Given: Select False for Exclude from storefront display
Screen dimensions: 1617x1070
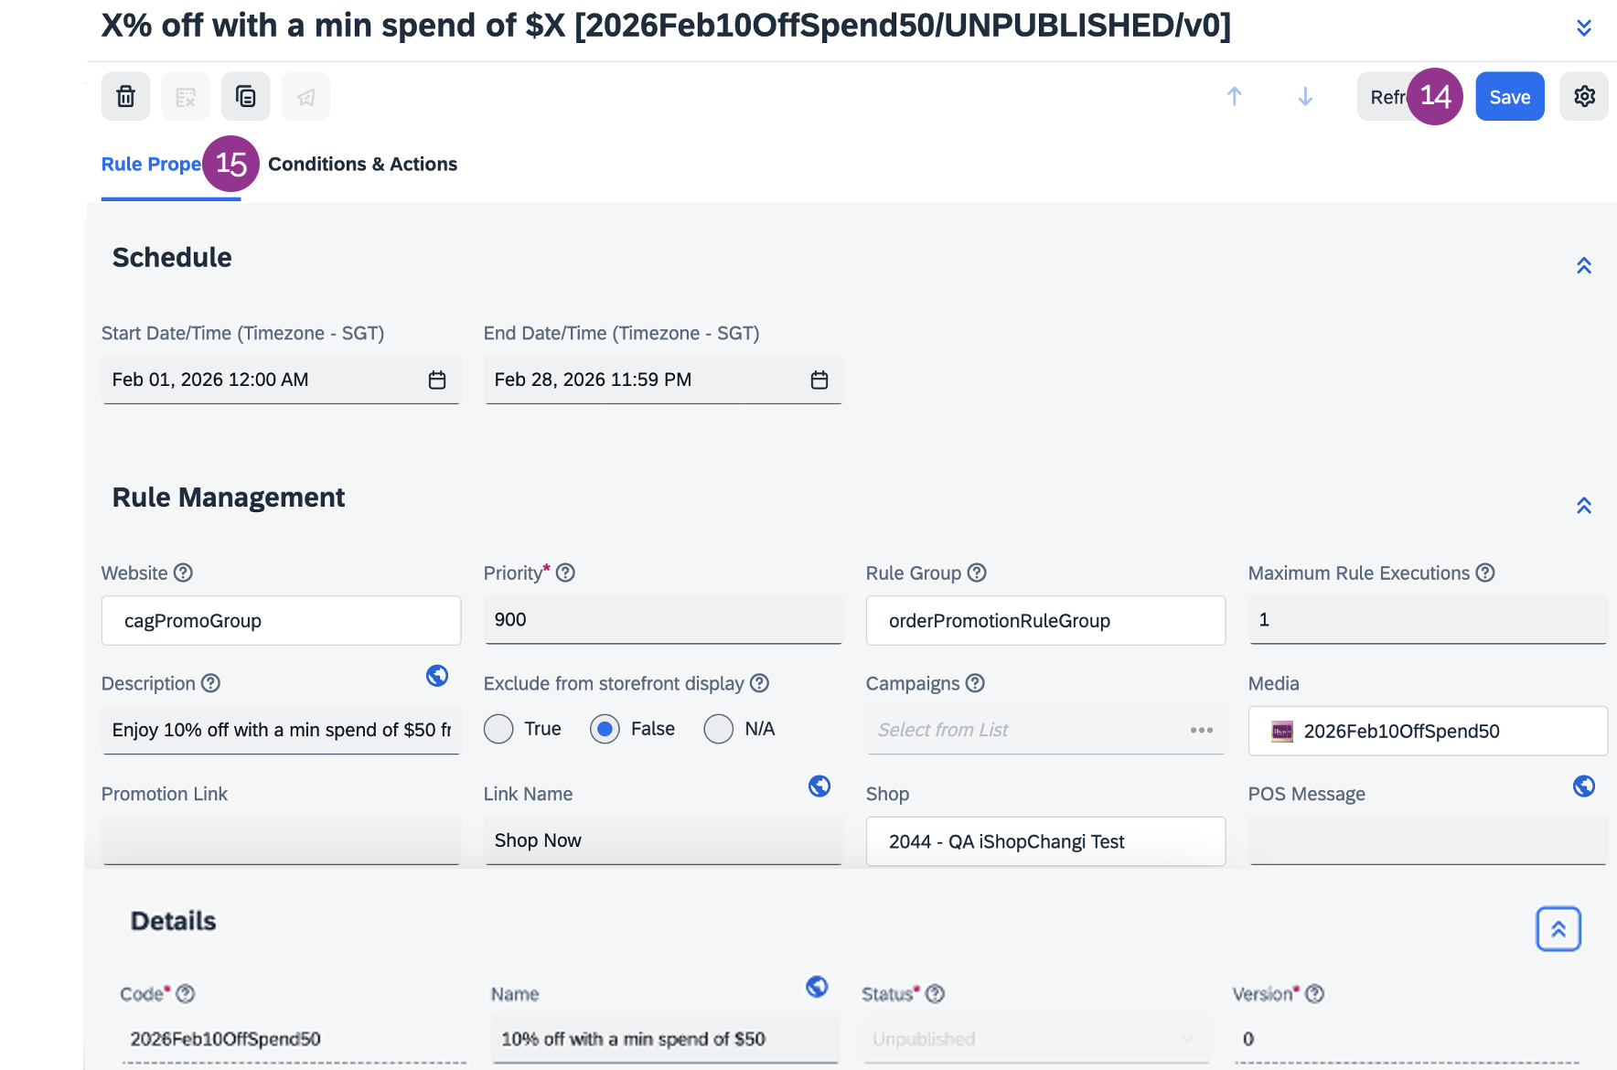Looking at the screenshot, I should click(605, 729).
